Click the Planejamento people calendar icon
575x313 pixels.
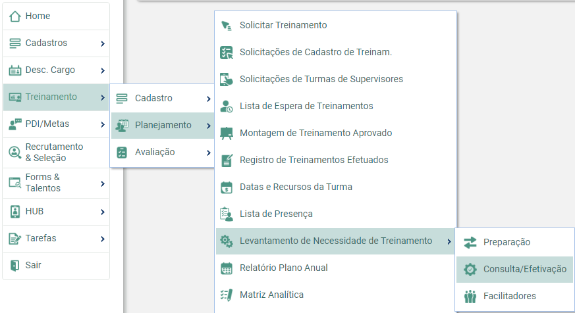pyautogui.click(x=122, y=125)
